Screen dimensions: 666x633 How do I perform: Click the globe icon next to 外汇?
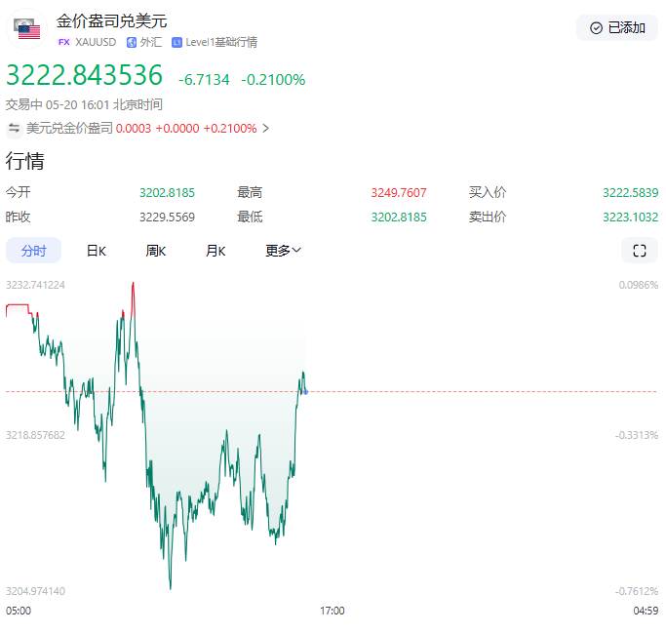pos(132,42)
